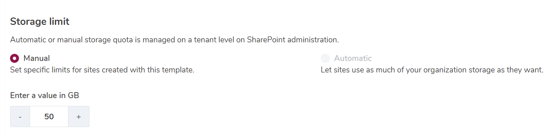Click the minus button to decrease GB

pyautogui.click(x=20, y=117)
